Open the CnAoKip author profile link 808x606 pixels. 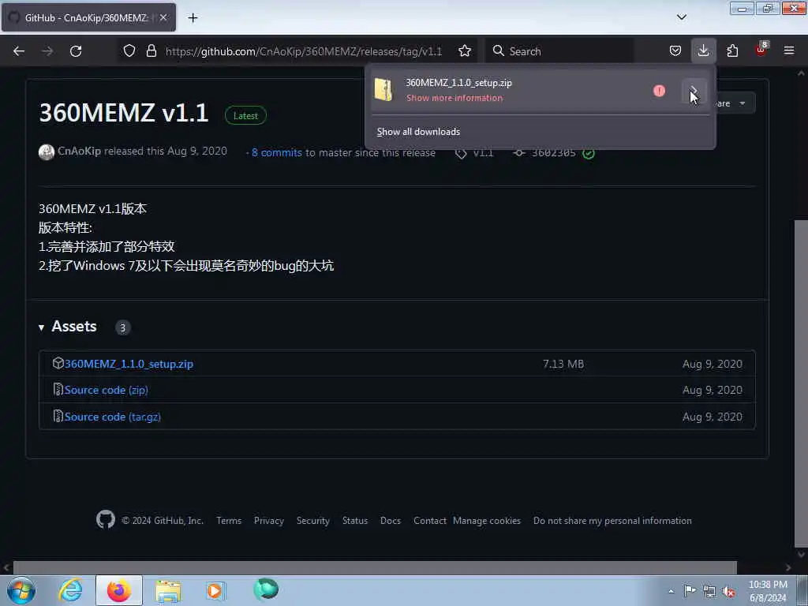(x=80, y=151)
